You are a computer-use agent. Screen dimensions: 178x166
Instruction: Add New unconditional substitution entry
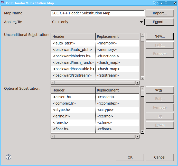160,36
